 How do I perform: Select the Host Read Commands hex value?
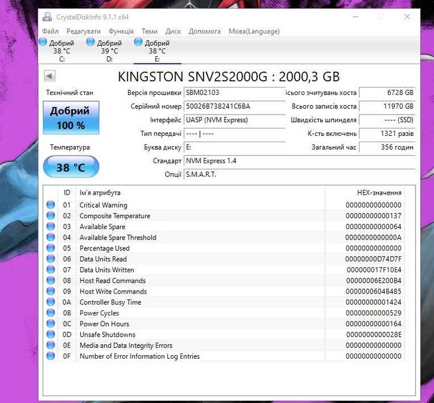pyautogui.click(x=373, y=280)
